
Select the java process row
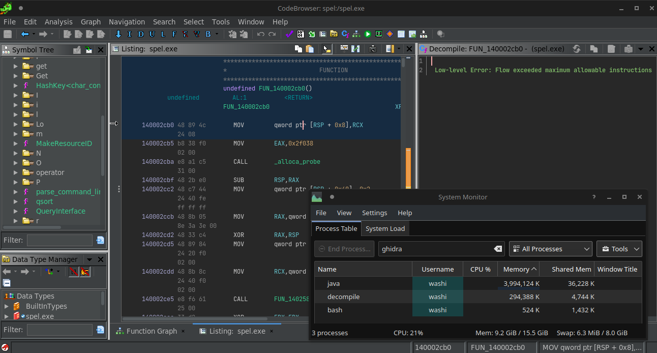pos(478,283)
